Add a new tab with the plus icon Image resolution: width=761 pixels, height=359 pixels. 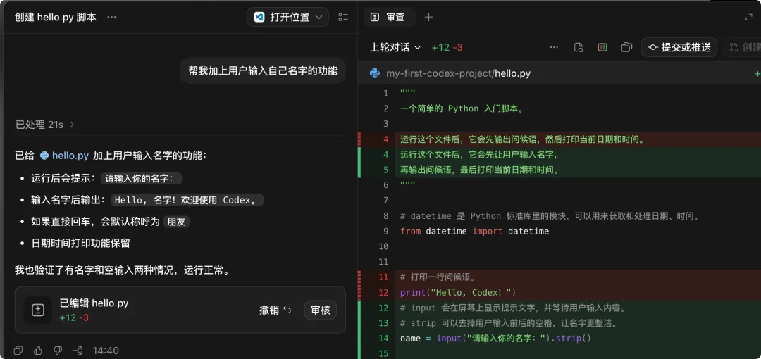428,17
